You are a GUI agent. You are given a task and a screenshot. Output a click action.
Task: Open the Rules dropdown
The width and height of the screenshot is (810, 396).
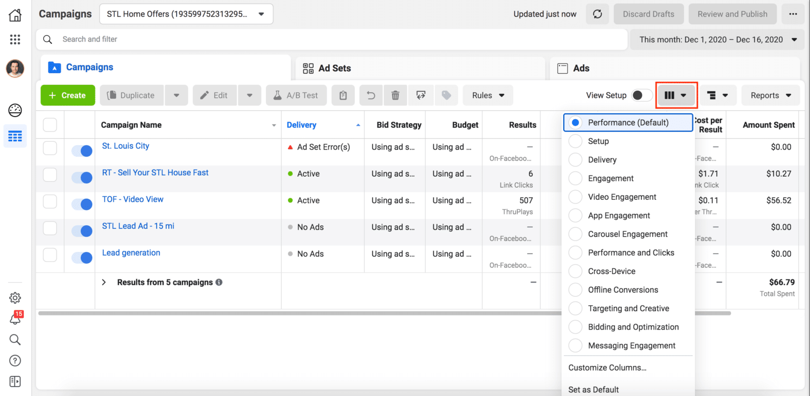(x=487, y=95)
